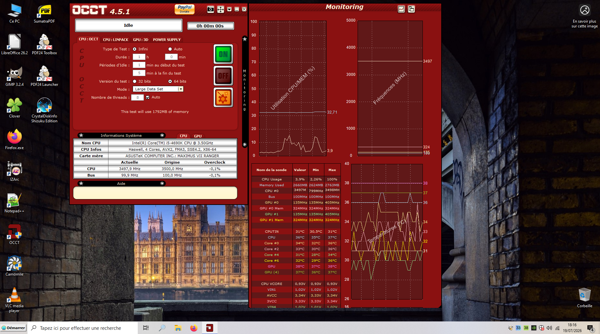Open the PDF24 Launcher desktop icon

[x=44, y=76]
